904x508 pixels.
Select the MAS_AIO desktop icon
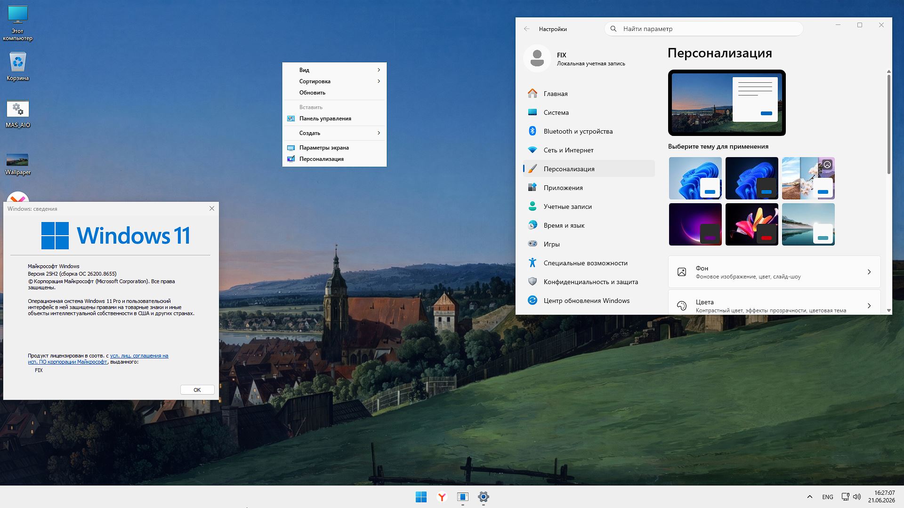click(18, 114)
